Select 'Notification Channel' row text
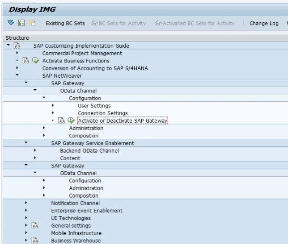This screenshot has height=244, width=288. pos(75,203)
